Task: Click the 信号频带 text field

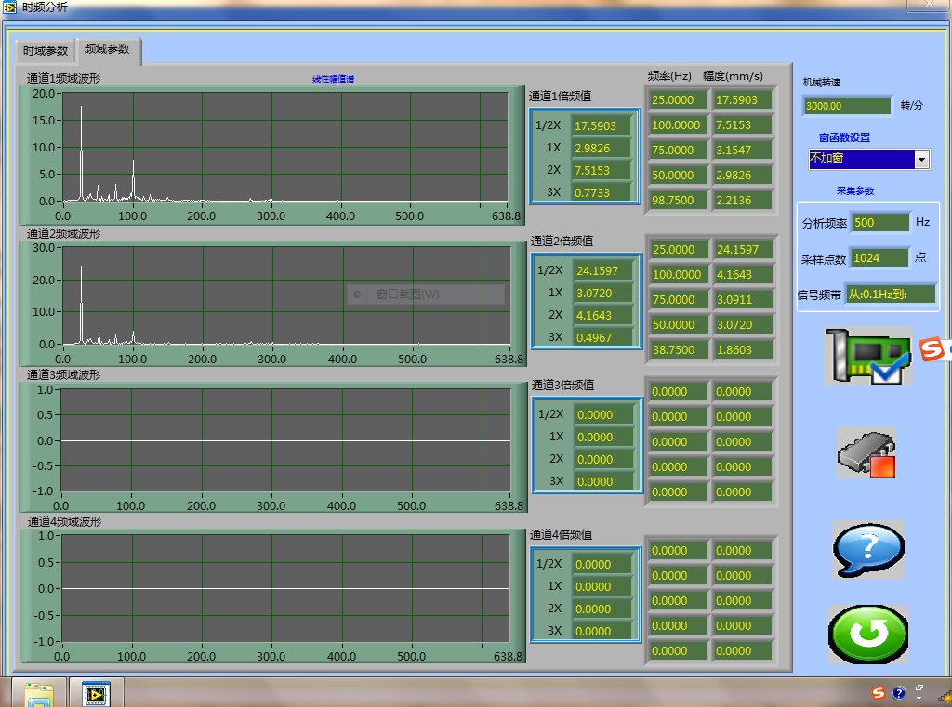Action: tap(889, 295)
